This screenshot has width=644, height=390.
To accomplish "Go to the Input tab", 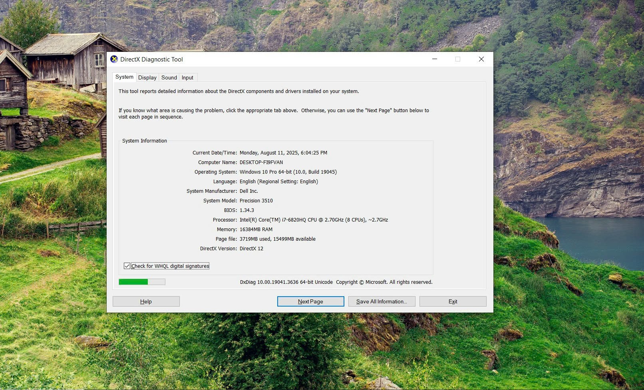I will (187, 77).
